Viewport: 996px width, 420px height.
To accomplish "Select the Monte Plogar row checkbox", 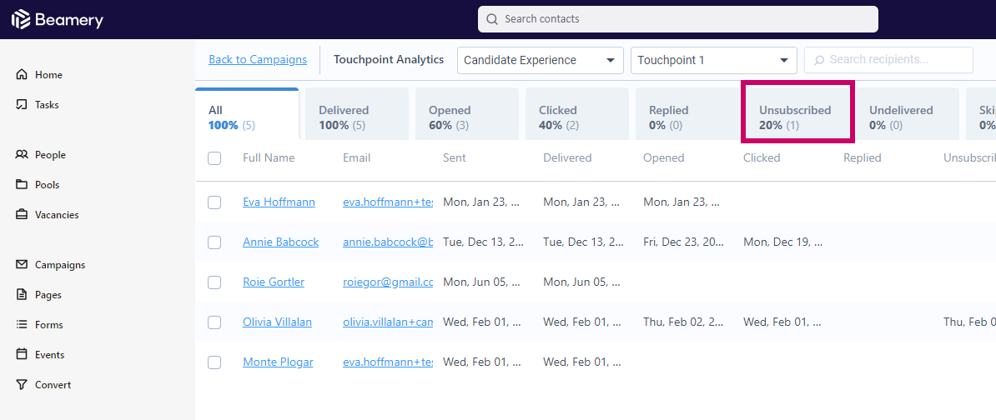I will click(x=214, y=362).
